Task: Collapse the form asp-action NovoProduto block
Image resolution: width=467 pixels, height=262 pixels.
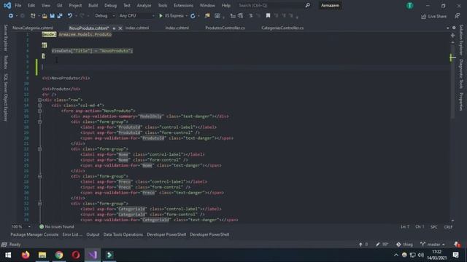Action: [x=39, y=111]
